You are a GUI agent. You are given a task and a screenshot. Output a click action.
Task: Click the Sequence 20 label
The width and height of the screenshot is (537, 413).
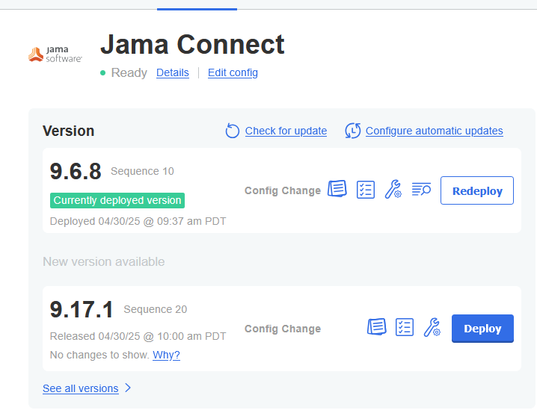coord(155,309)
